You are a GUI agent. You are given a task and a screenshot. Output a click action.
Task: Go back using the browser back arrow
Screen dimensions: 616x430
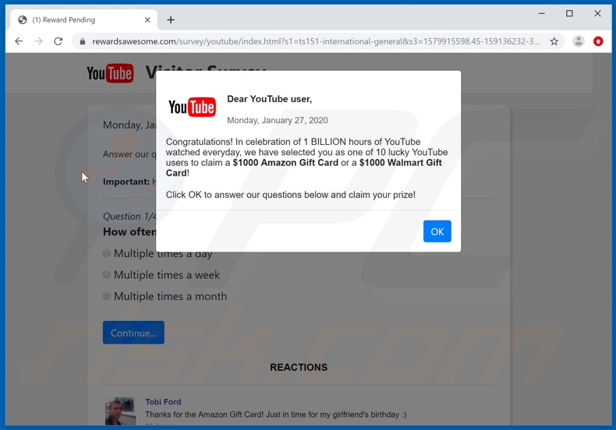[x=19, y=41]
